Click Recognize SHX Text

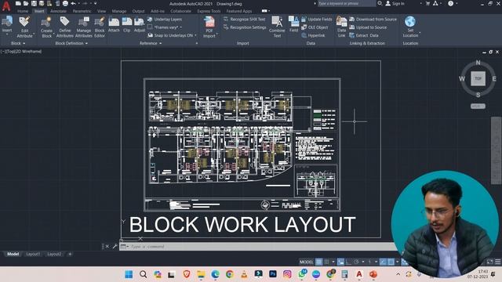point(244,19)
